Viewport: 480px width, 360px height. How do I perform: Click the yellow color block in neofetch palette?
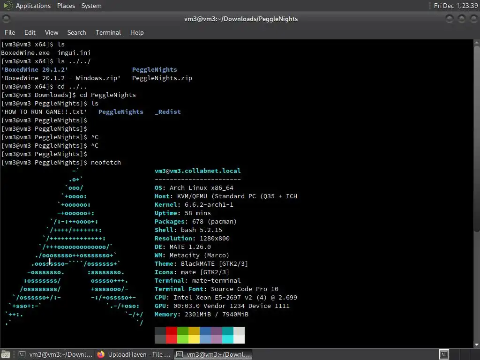194,335
